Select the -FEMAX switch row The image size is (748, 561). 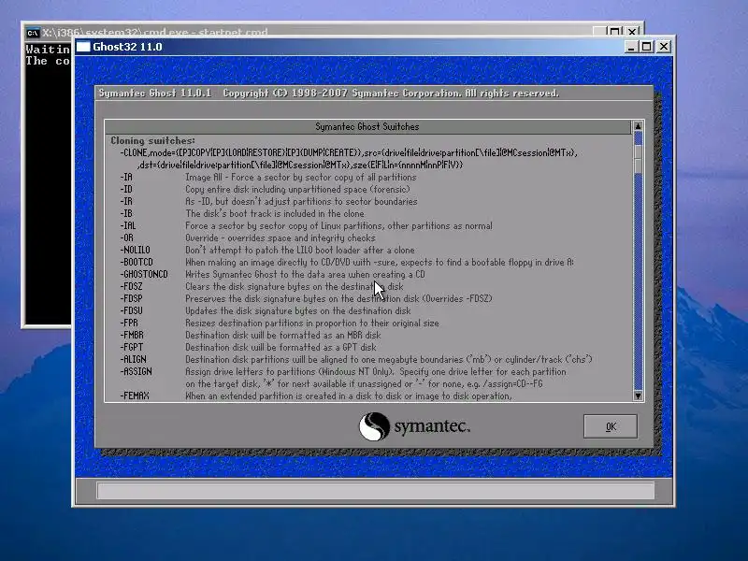pos(316,396)
